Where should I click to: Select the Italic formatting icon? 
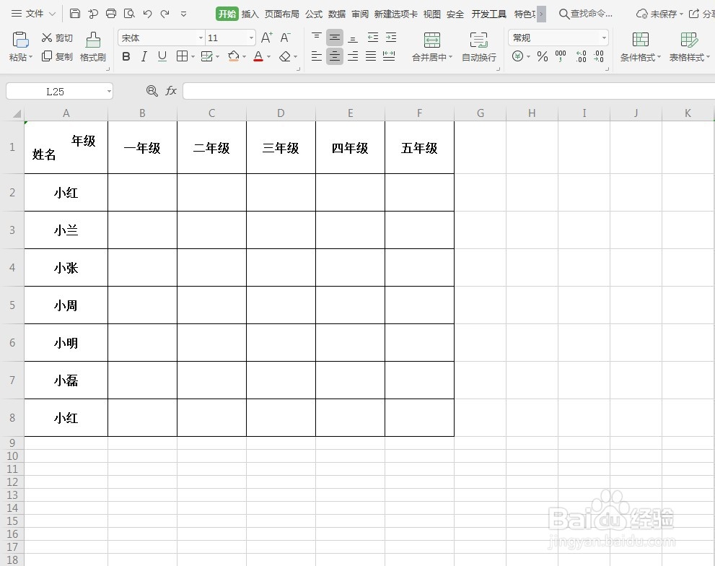point(144,56)
